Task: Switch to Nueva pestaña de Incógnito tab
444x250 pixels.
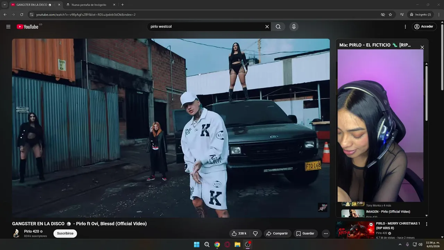Action: coord(89,5)
